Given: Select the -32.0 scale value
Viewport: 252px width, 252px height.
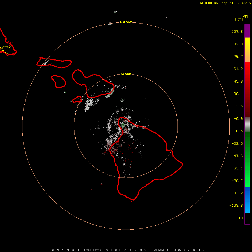Looking at the screenshot, I should click(x=237, y=144).
